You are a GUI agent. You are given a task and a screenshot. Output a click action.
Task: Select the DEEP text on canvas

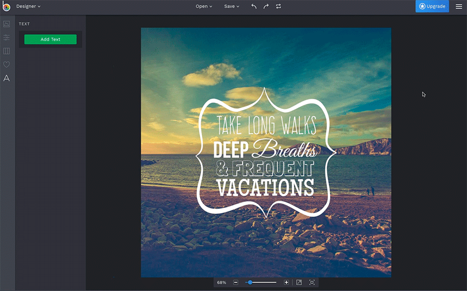pos(231,149)
